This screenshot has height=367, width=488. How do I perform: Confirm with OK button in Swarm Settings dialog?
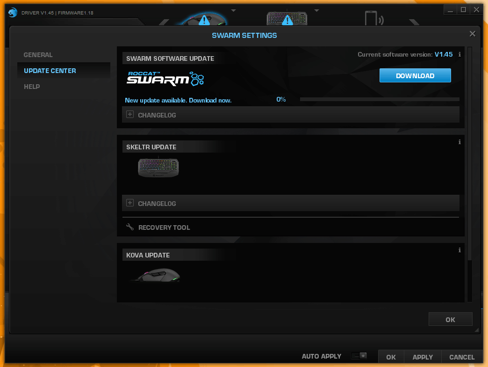click(x=450, y=319)
